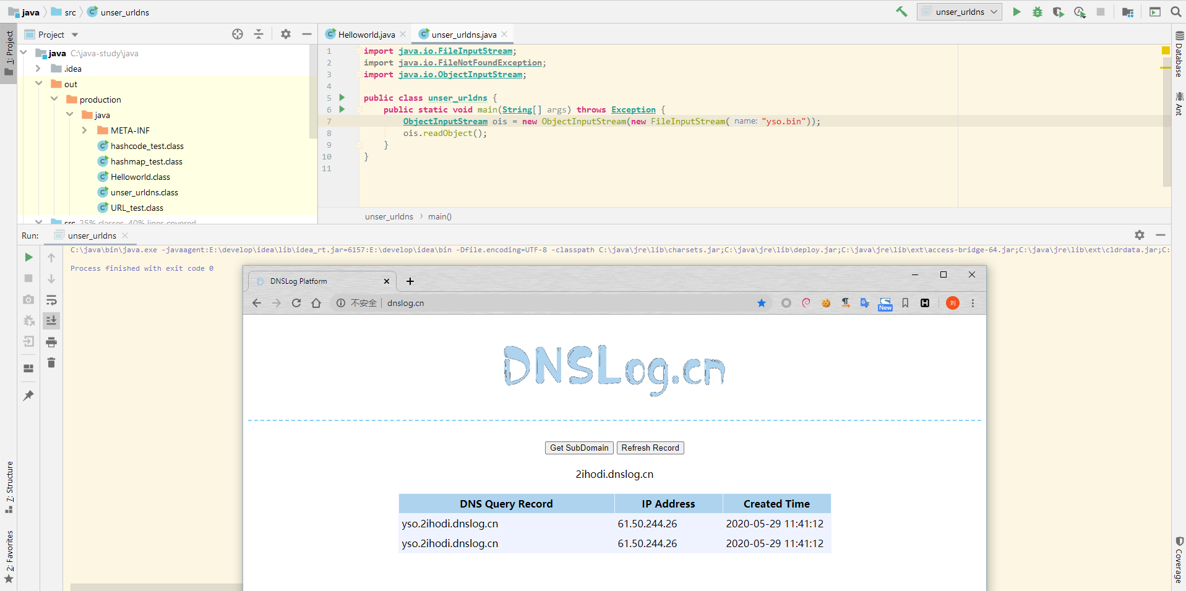Expand the META-INF folder in project tree
The image size is (1186, 591).
tap(85, 130)
